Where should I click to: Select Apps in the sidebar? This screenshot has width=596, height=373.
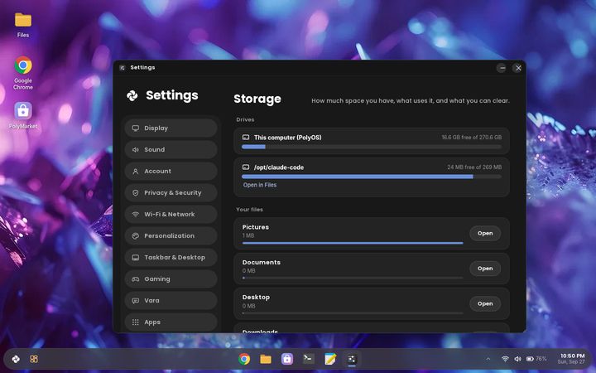[x=171, y=322]
